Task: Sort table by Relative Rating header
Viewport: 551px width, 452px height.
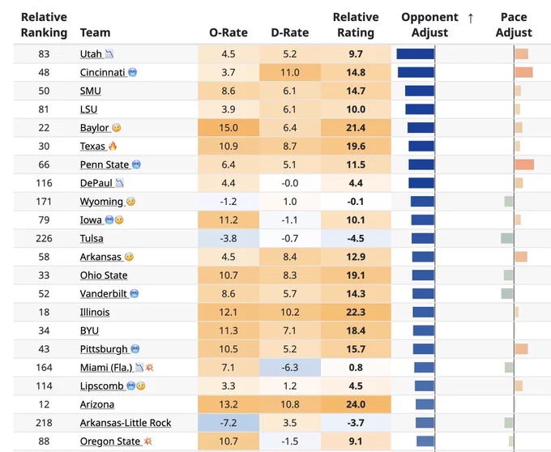Action: (x=356, y=24)
